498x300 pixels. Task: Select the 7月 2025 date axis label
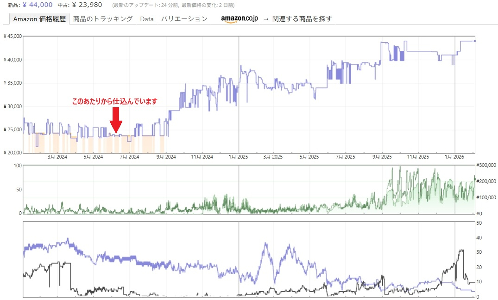click(x=346, y=157)
